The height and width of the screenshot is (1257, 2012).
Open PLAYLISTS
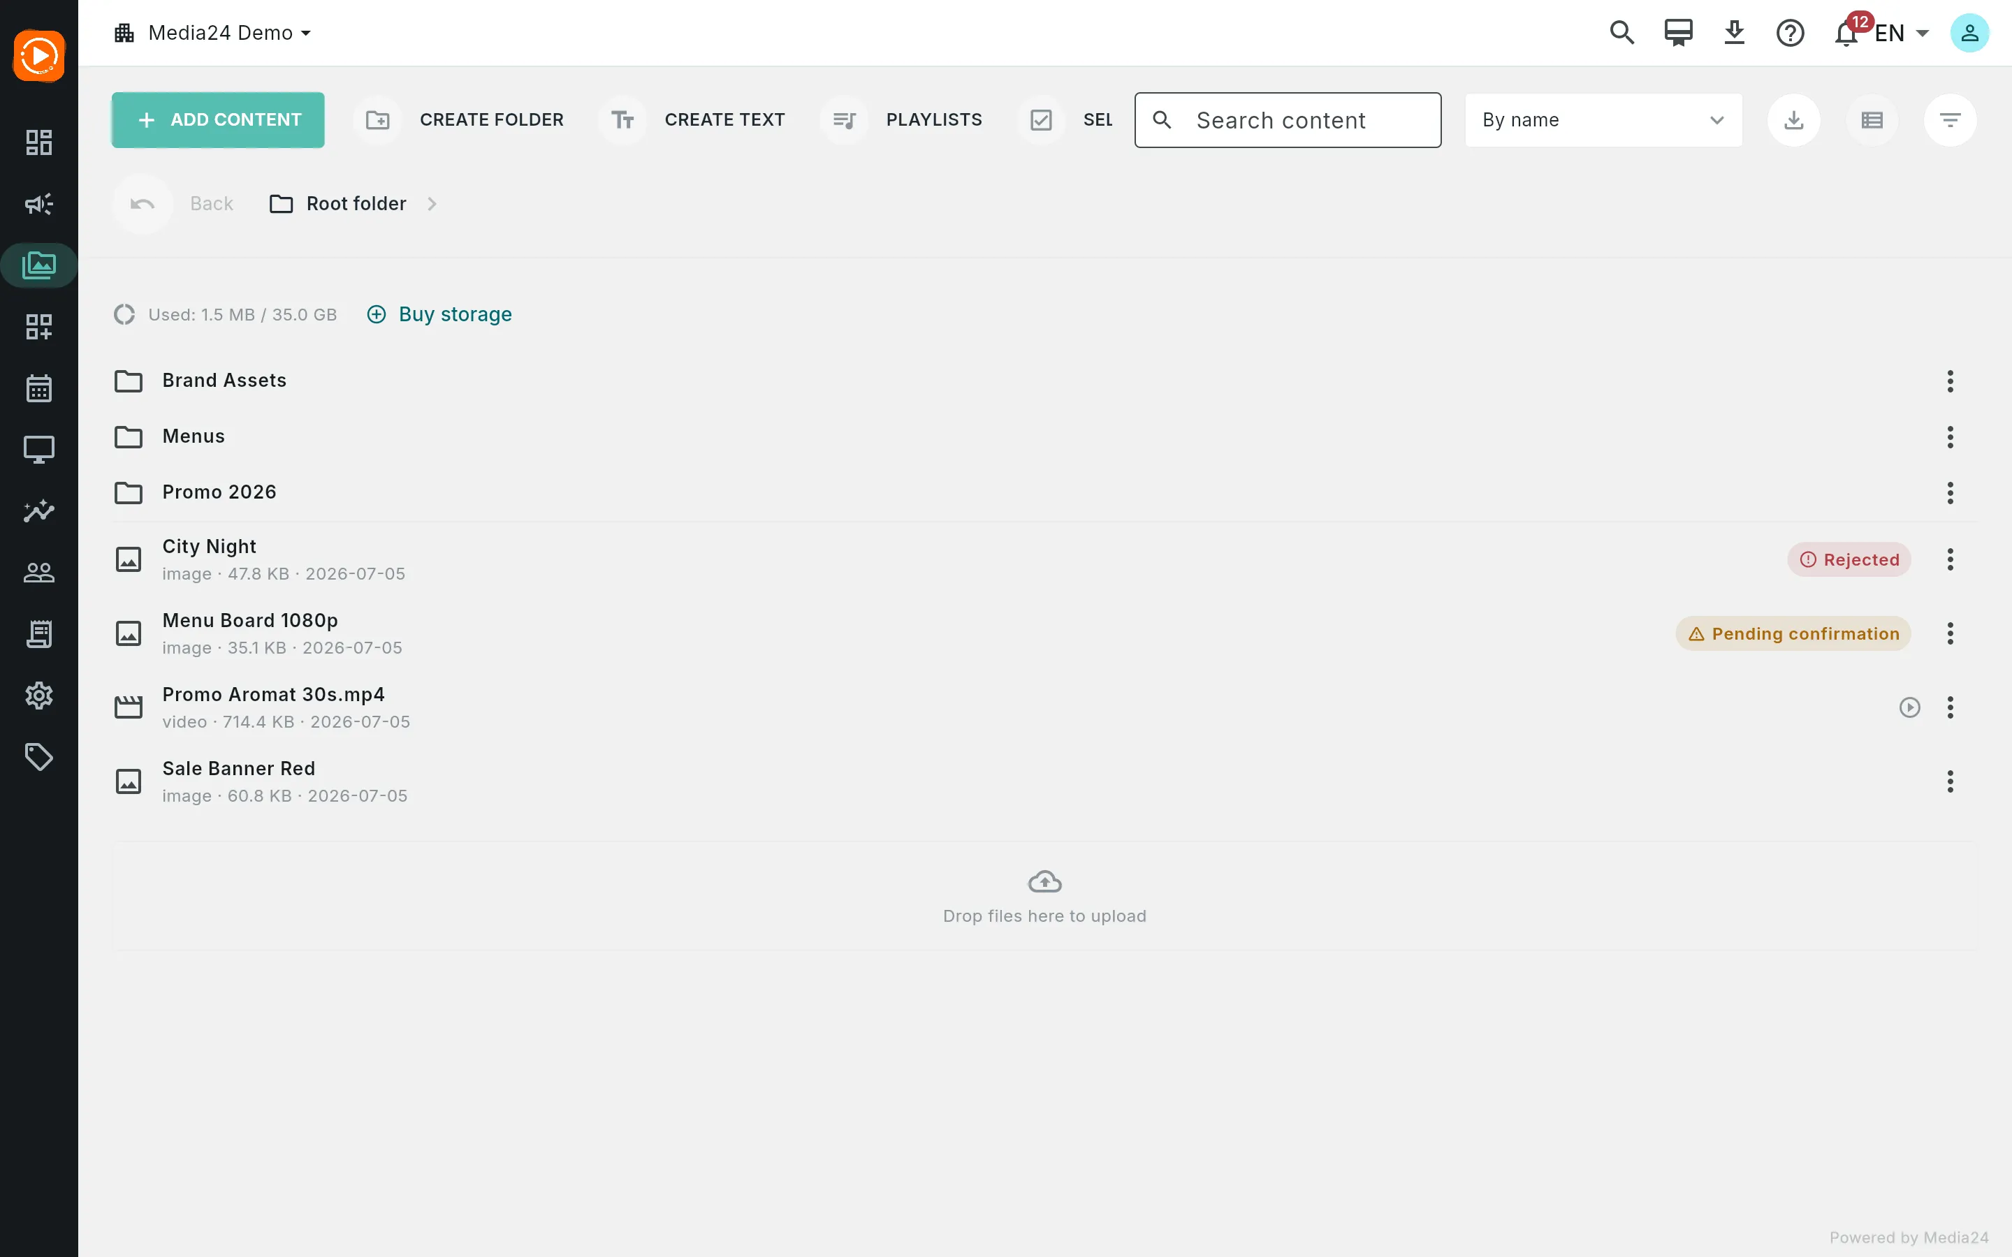[902, 119]
